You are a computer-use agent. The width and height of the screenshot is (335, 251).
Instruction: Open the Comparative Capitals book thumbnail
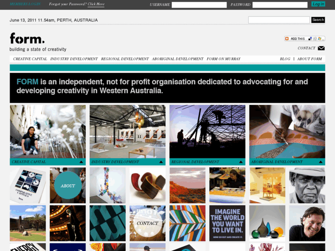pyautogui.click(x=28, y=185)
